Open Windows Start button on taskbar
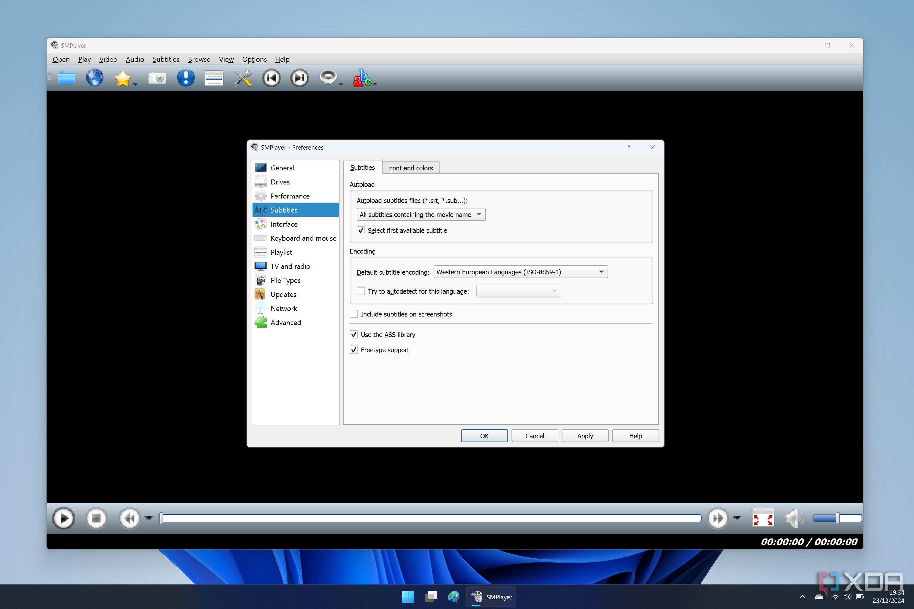914x609 pixels. (x=408, y=597)
